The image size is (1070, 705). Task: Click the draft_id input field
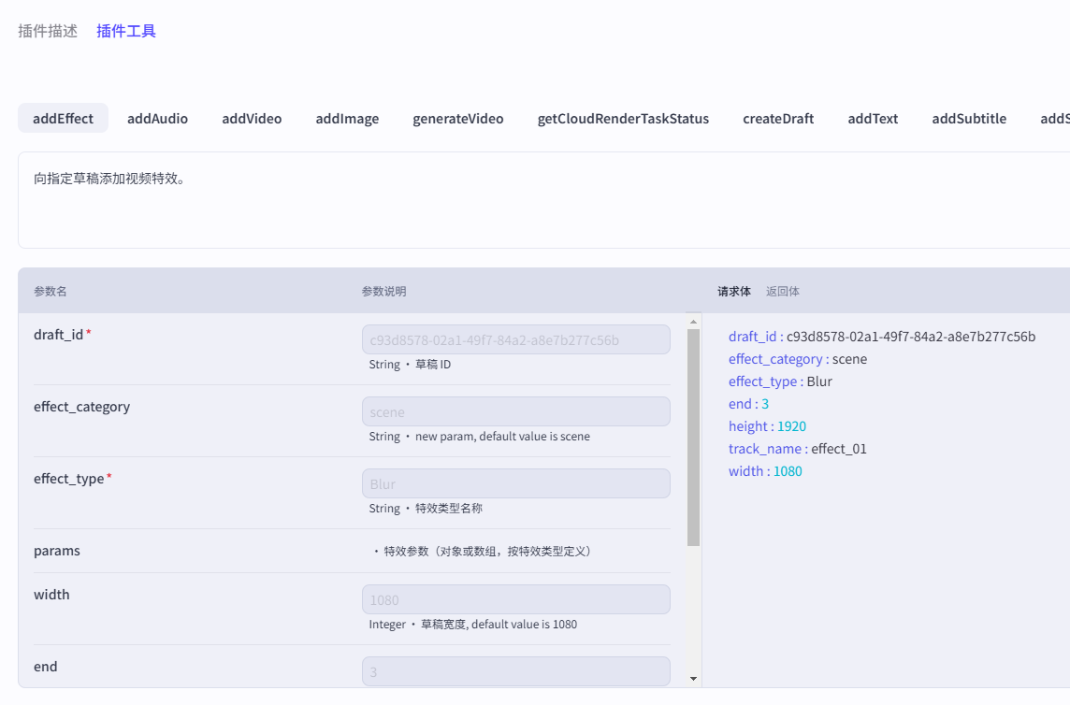click(x=515, y=339)
